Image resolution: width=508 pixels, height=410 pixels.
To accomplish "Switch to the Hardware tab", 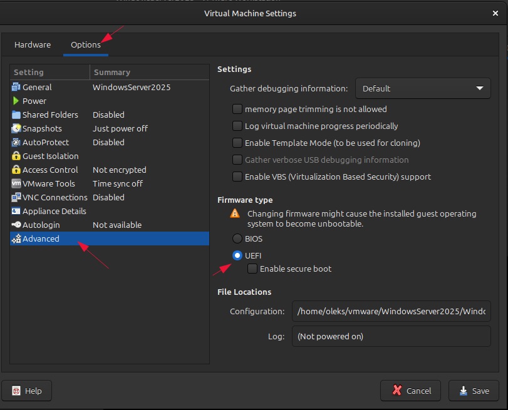I will (33, 45).
